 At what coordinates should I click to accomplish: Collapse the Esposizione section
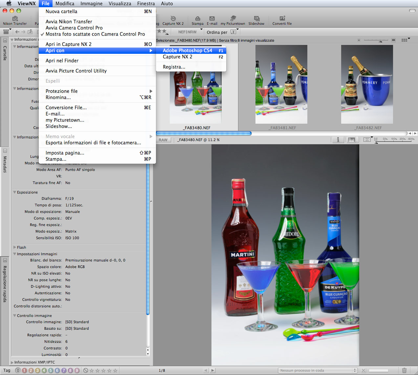(14, 192)
